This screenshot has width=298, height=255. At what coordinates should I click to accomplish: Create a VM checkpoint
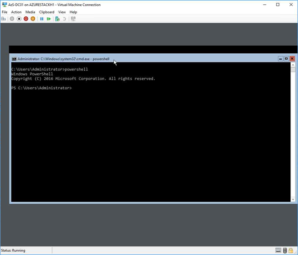[x=57, y=19]
